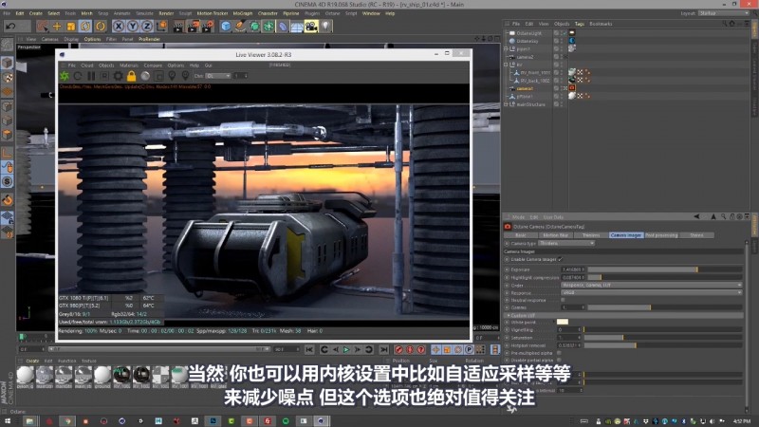Add a camera from the toolbar
759x427 pixels.
pos(311,27)
